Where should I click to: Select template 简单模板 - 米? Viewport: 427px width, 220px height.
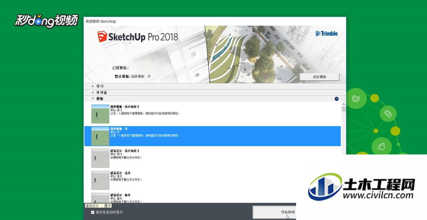(212, 136)
